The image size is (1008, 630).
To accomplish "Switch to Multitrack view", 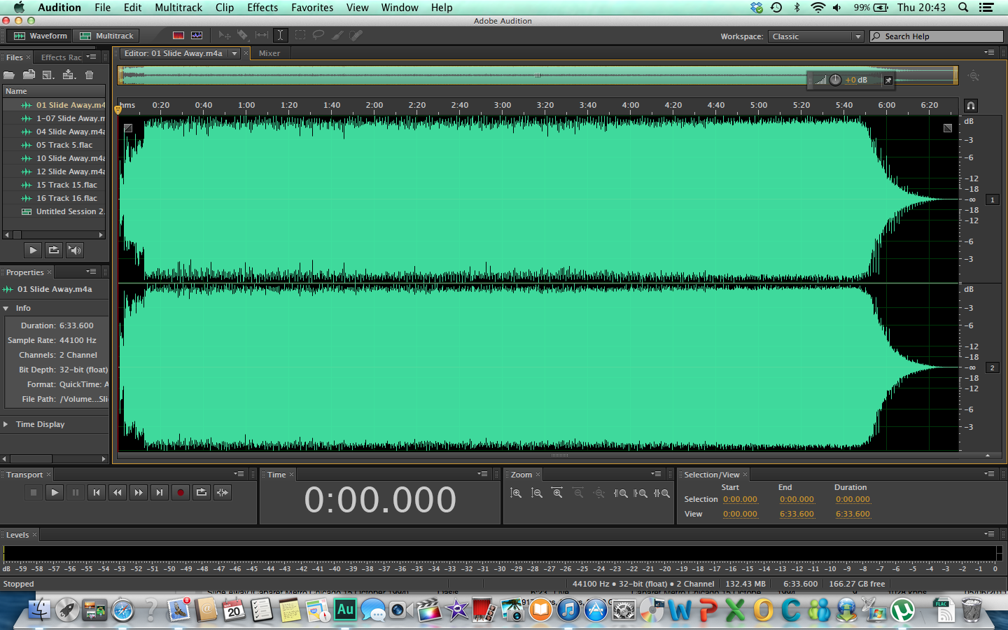I will pos(107,36).
